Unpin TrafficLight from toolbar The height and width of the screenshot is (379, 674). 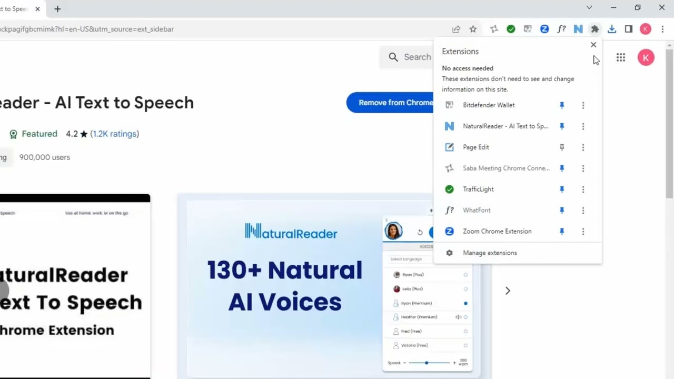tap(562, 189)
